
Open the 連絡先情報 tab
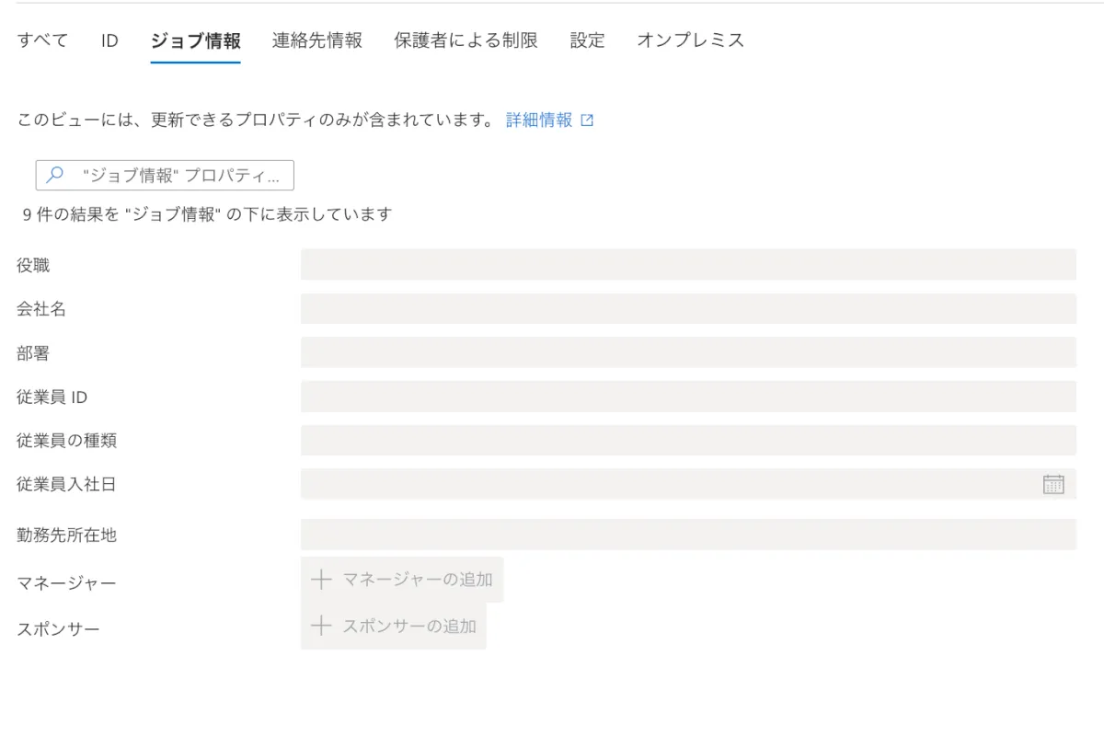tap(317, 40)
